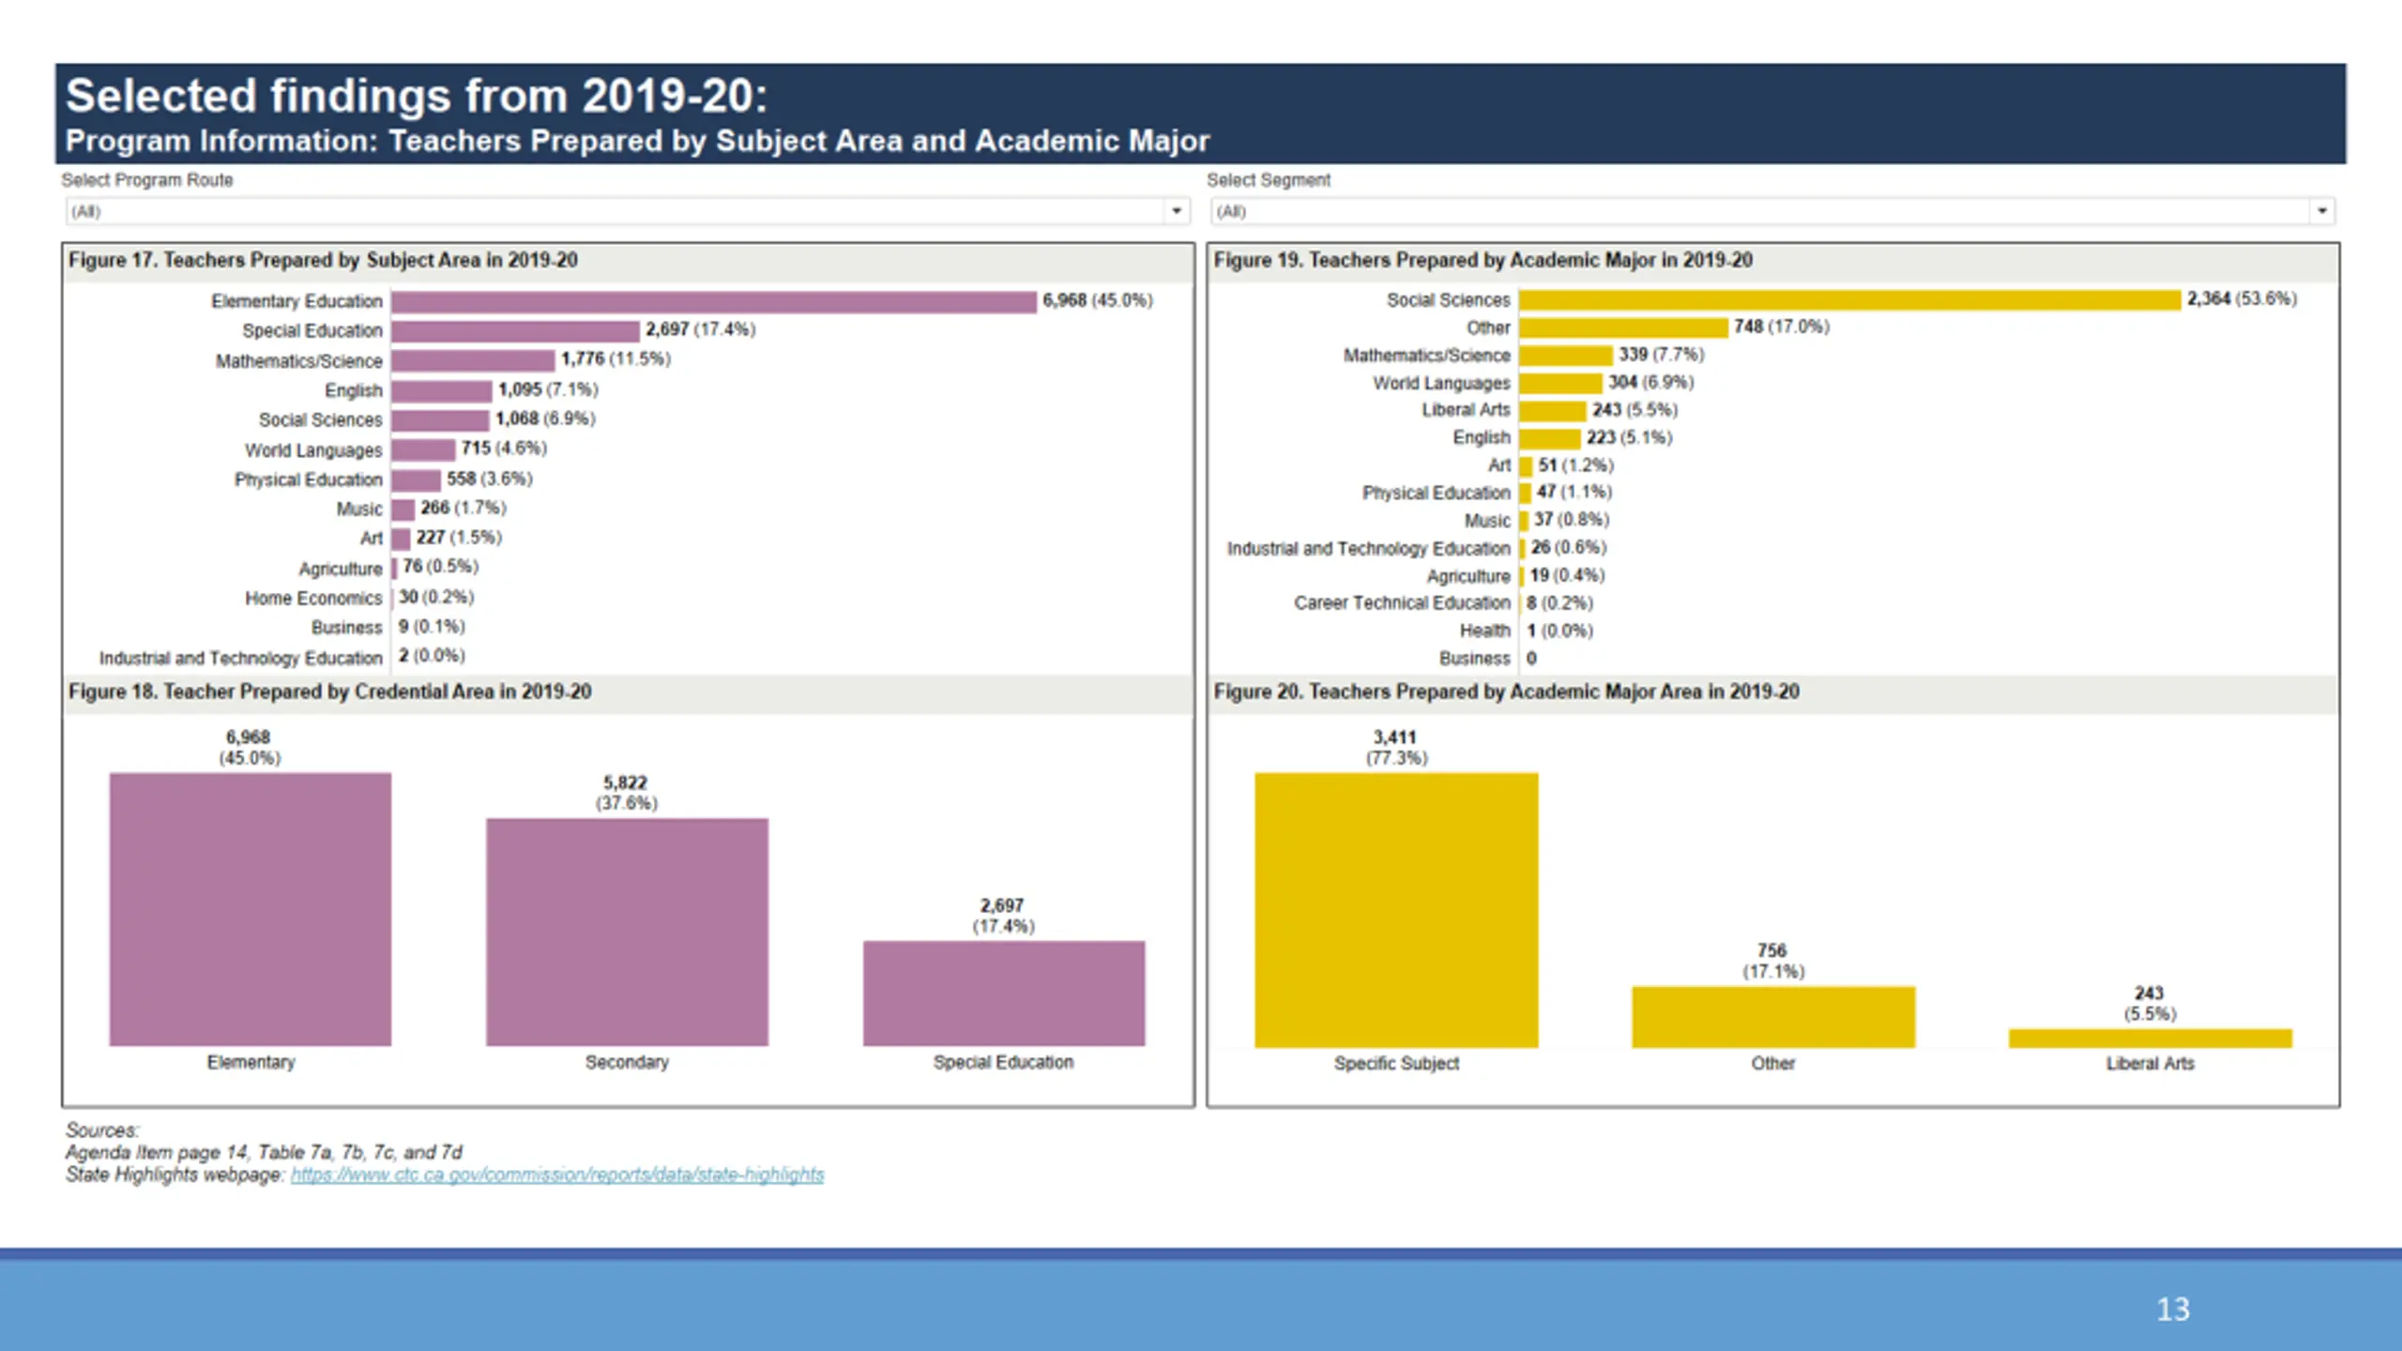Viewport: 2402px width, 1351px height.
Task: Open the Select Segment dropdown arrow
Action: [2321, 211]
